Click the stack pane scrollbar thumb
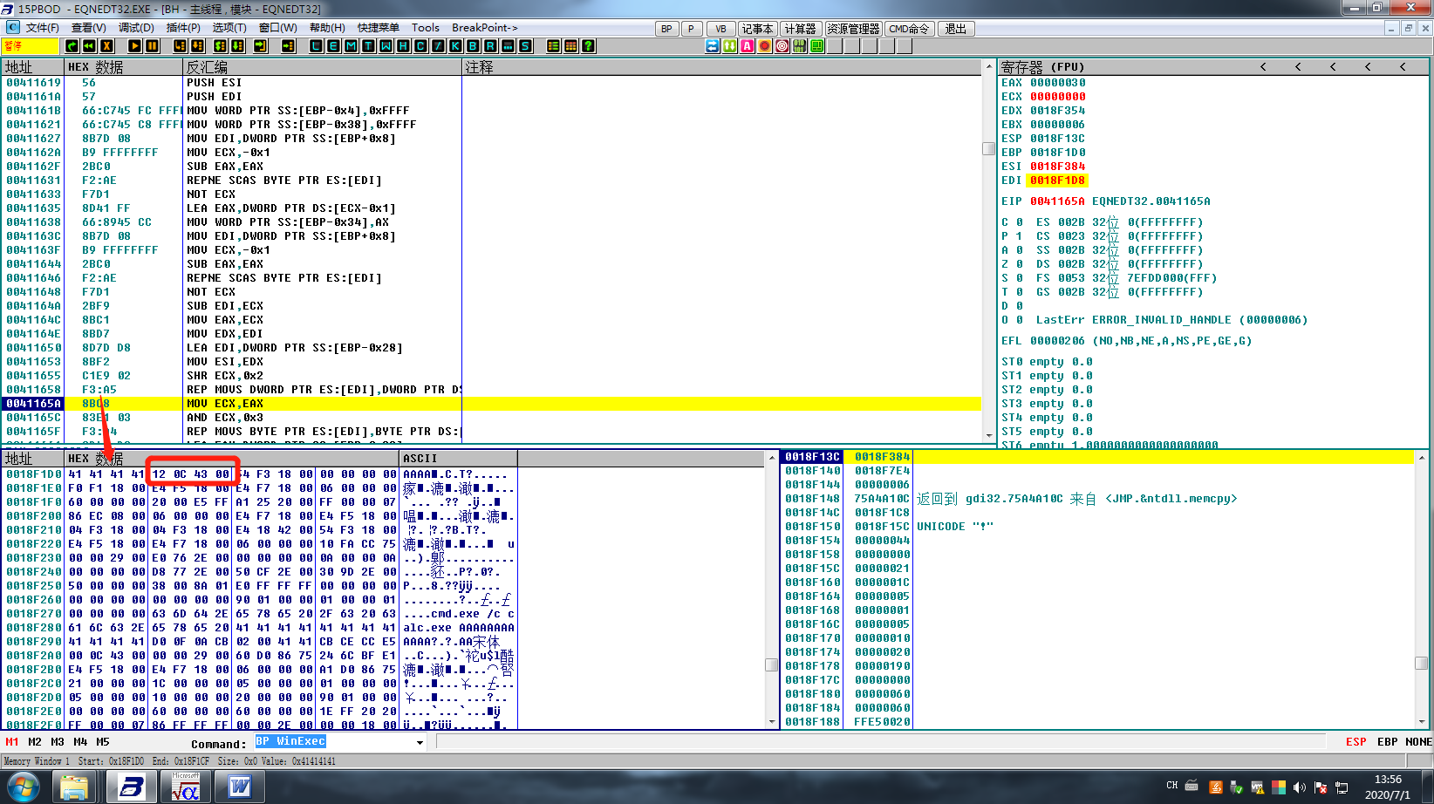This screenshot has width=1434, height=804. coord(1421,663)
